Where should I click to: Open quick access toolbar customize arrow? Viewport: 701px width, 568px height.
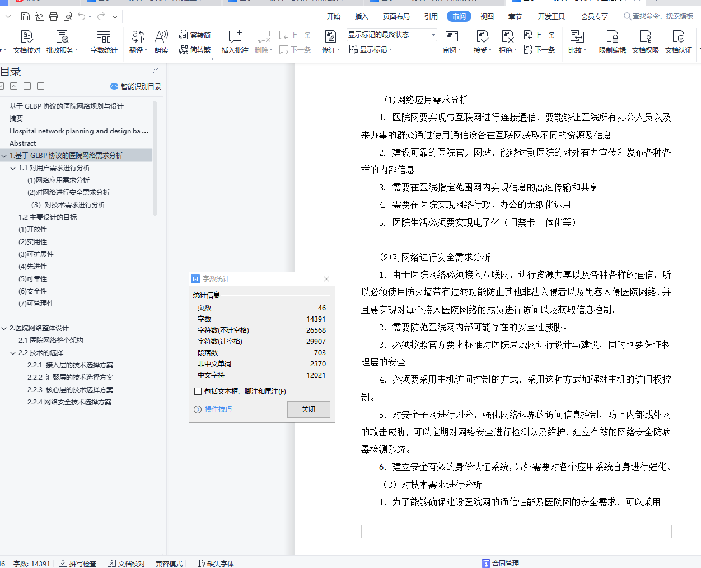(x=115, y=16)
